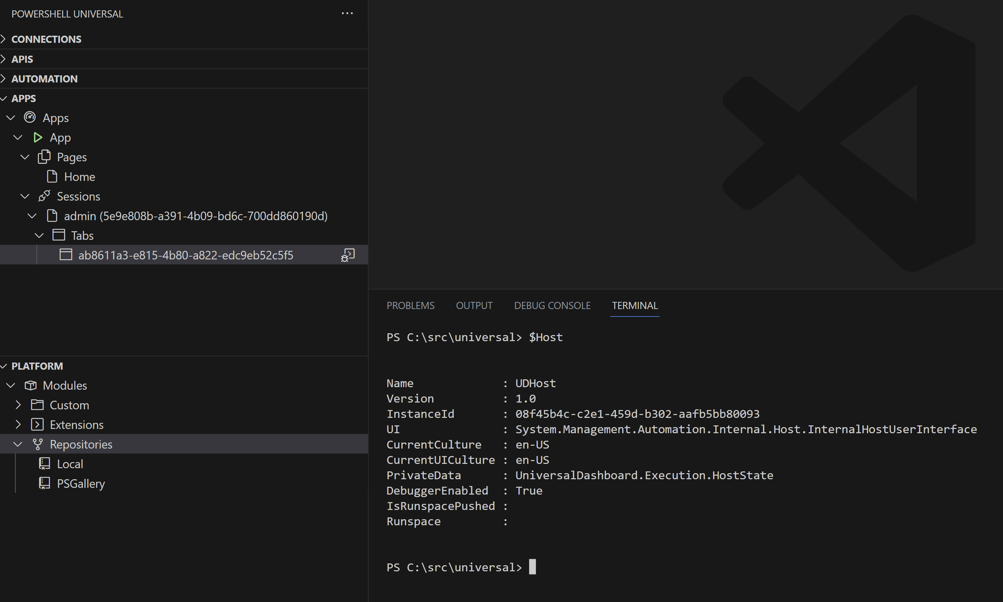This screenshot has height=602, width=1003.
Task: Click the green App play icon
Action: 38,137
